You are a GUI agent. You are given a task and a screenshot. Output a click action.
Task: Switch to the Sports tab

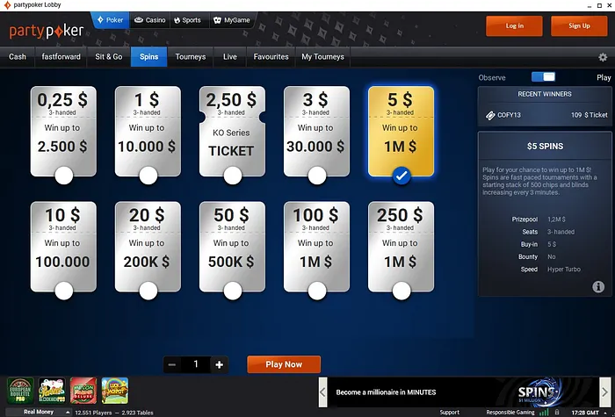[x=187, y=20]
